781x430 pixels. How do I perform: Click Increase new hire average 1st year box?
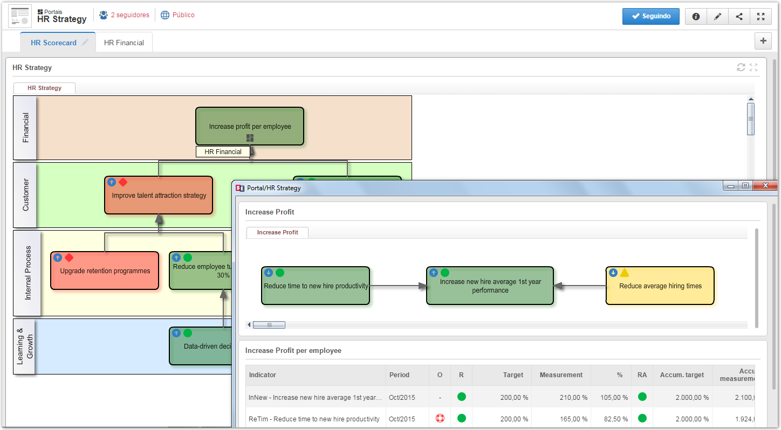pos(490,286)
